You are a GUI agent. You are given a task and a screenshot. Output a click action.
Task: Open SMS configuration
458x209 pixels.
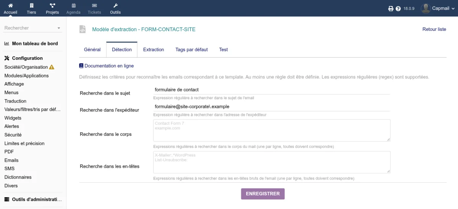coord(10,169)
